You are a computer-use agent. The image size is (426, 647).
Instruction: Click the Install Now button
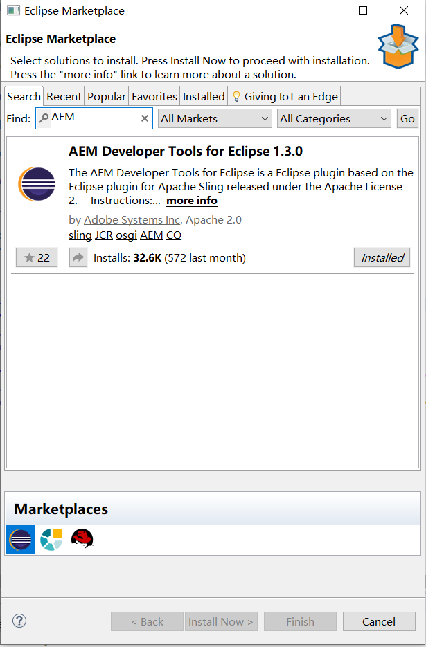pyautogui.click(x=221, y=621)
